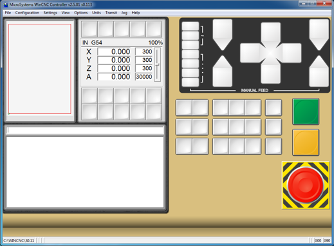
Task: Click the green start button
Action: 306,111
